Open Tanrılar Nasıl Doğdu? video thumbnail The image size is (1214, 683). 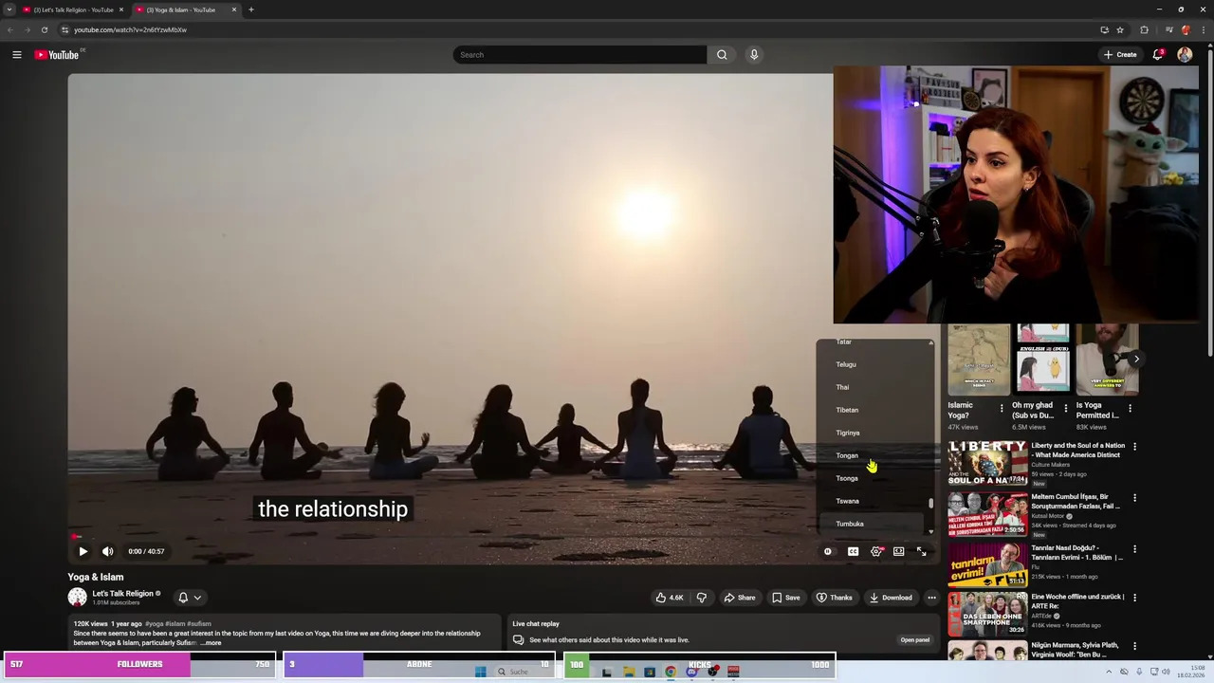pos(987,565)
